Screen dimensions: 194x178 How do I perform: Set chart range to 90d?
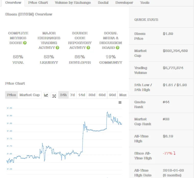click(112, 95)
